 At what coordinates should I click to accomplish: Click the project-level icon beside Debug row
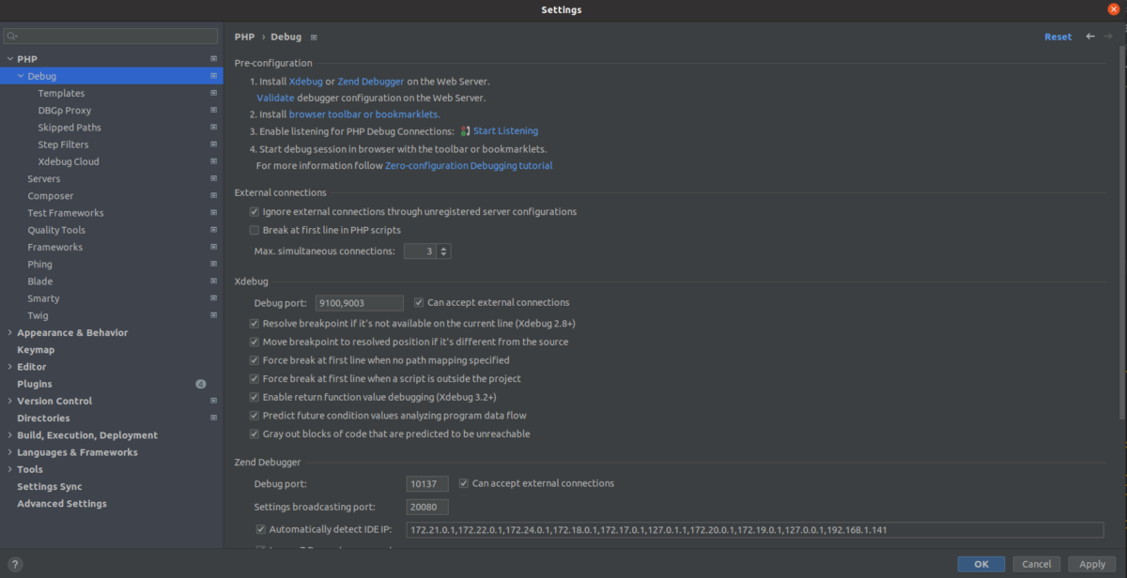pos(213,76)
